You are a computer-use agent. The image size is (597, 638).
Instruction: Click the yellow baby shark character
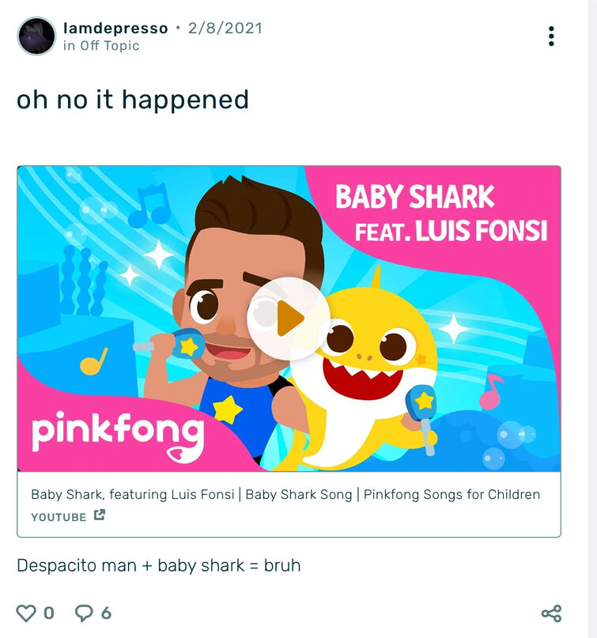point(372,364)
